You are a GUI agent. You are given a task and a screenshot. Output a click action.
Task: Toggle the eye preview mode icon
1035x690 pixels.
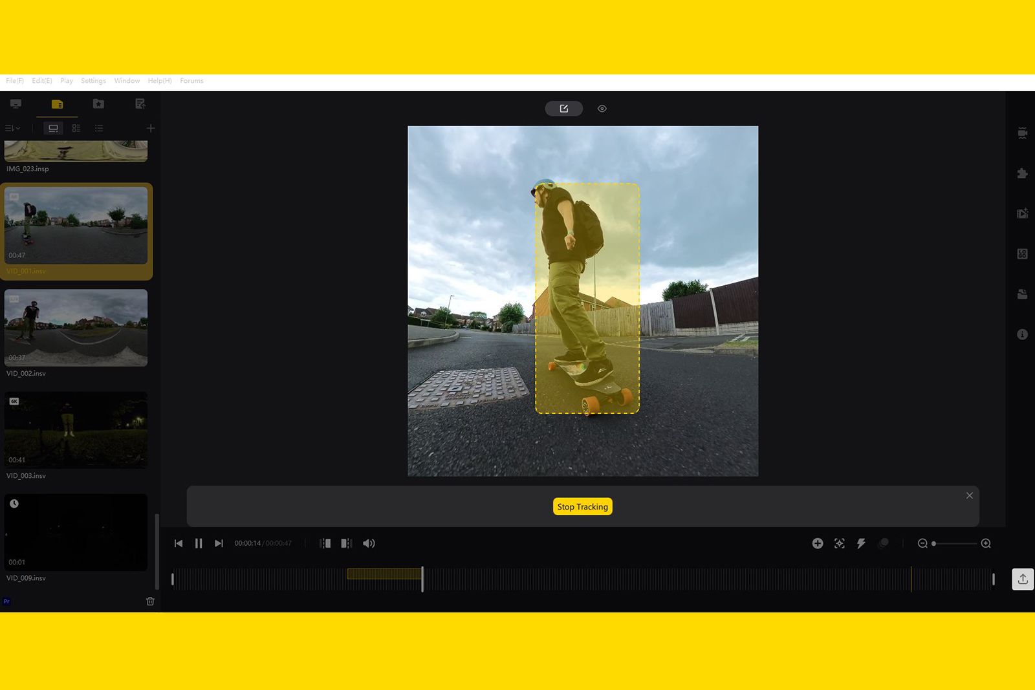(602, 109)
